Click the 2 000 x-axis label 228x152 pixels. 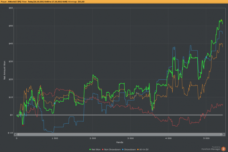[x=93, y=138]
